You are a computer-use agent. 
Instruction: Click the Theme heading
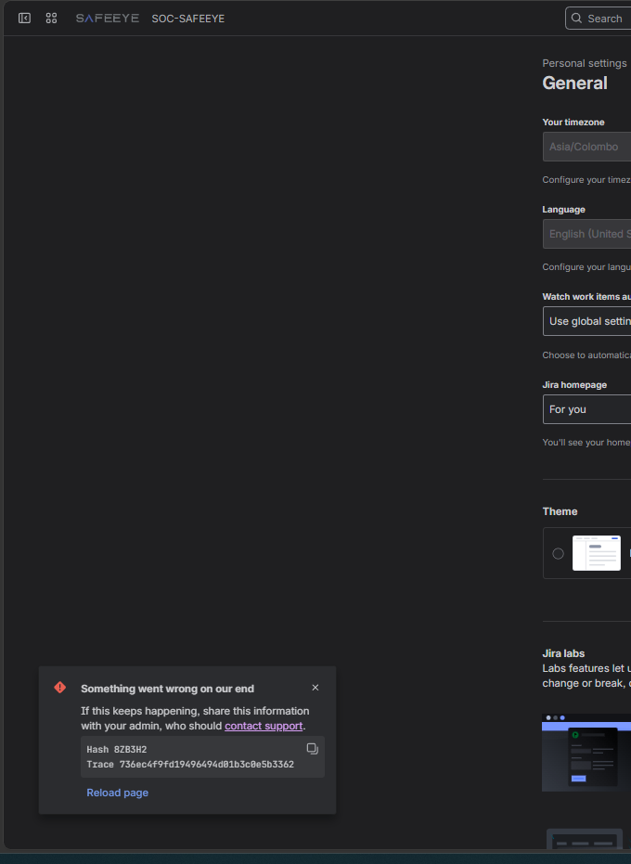click(x=560, y=511)
